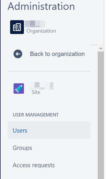Click the blurred site name
This screenshot has height=179, width=109.
pos(41,86)
